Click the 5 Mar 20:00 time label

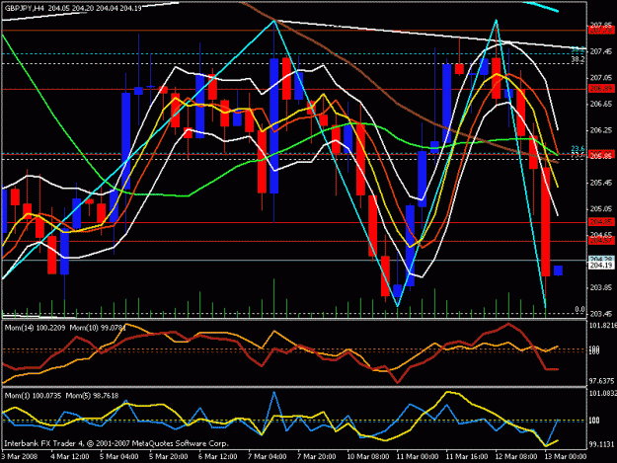click(x=169, y=457)
